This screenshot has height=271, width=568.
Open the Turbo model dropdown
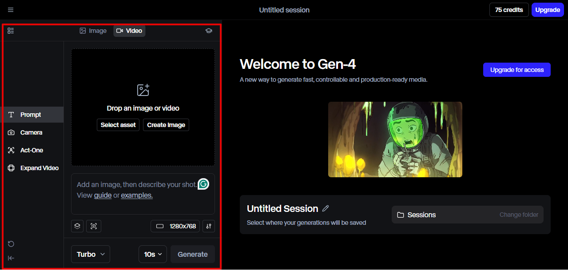[90, 254]
